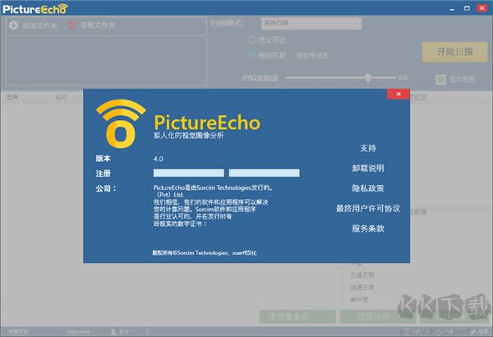Click the 设置 wrench icon in status bar
Image resolution: width=493 pixels, height=337 pixels.
pyautogui.click(x=473, y=331)
